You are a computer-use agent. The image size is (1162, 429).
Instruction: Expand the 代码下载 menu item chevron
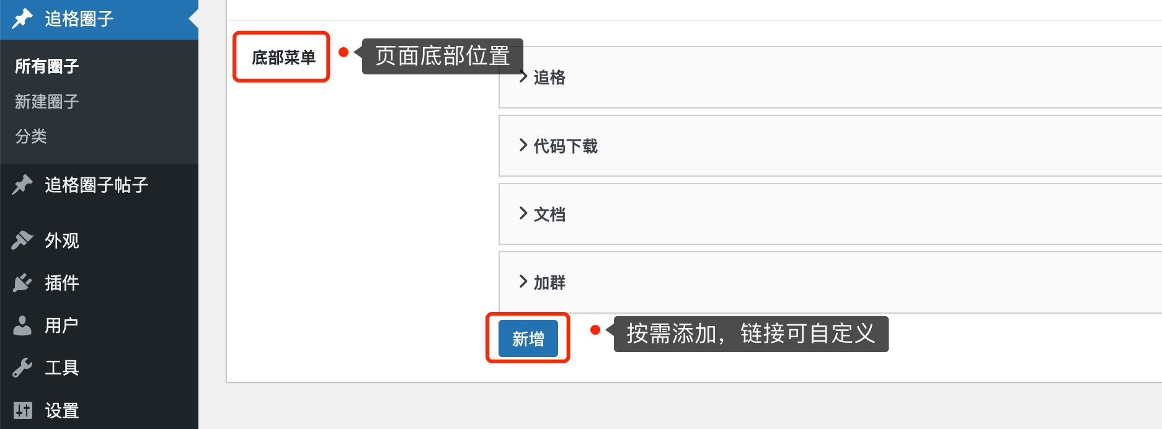(x=523, y=146)
